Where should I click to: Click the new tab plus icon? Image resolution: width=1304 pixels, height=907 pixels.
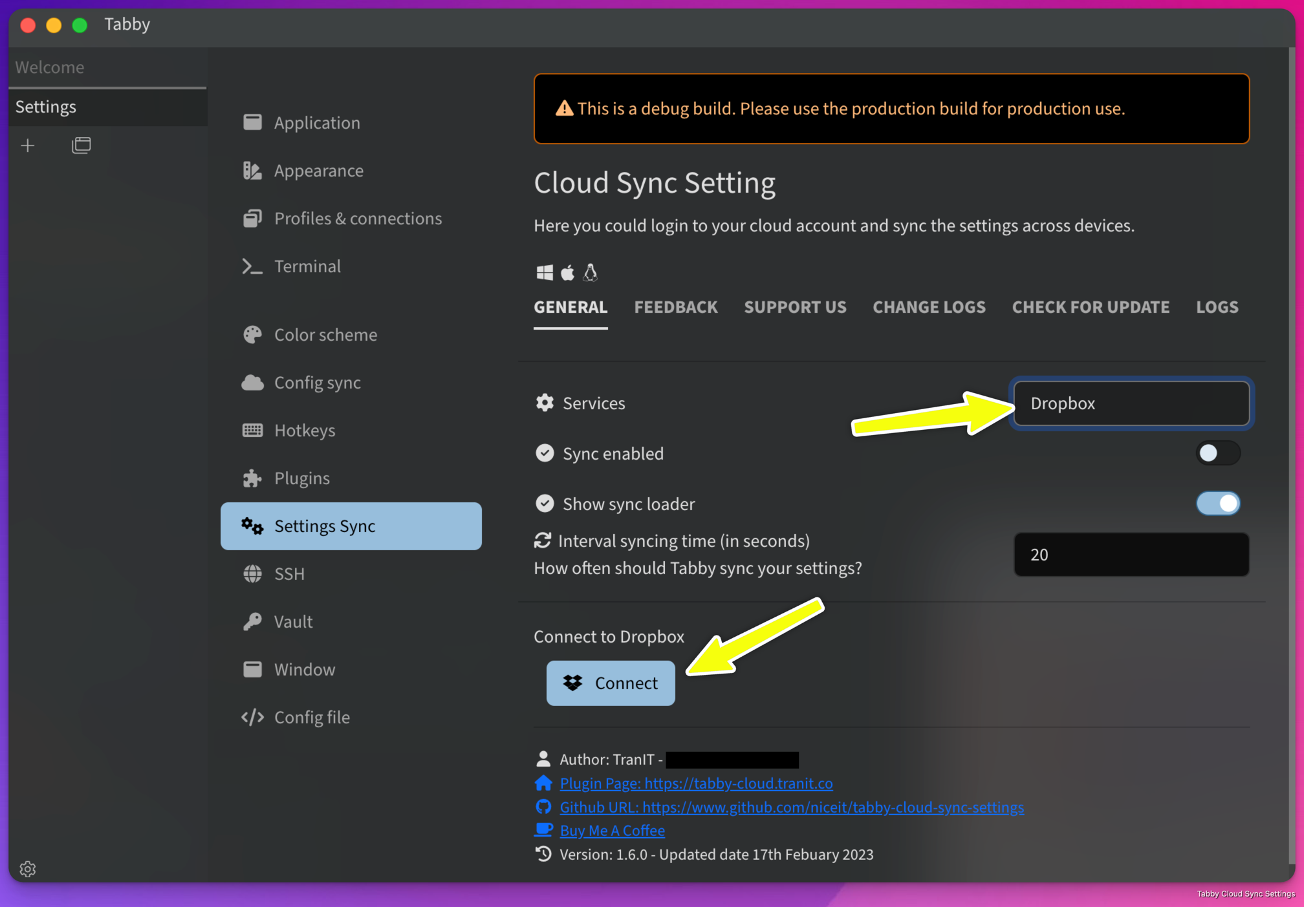[x=28, y=145]
